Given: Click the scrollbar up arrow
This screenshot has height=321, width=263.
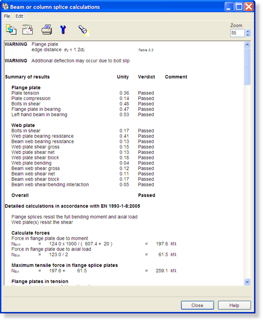Looking at the screenshot, I should (x=247, y=44).
